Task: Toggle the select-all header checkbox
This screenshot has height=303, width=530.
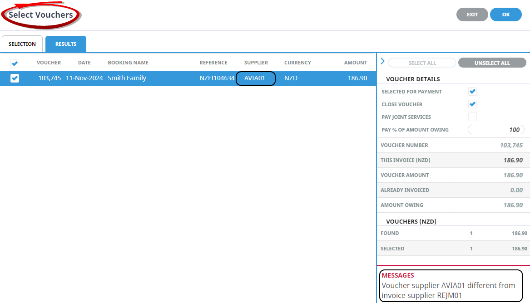Action: point(15,64)
